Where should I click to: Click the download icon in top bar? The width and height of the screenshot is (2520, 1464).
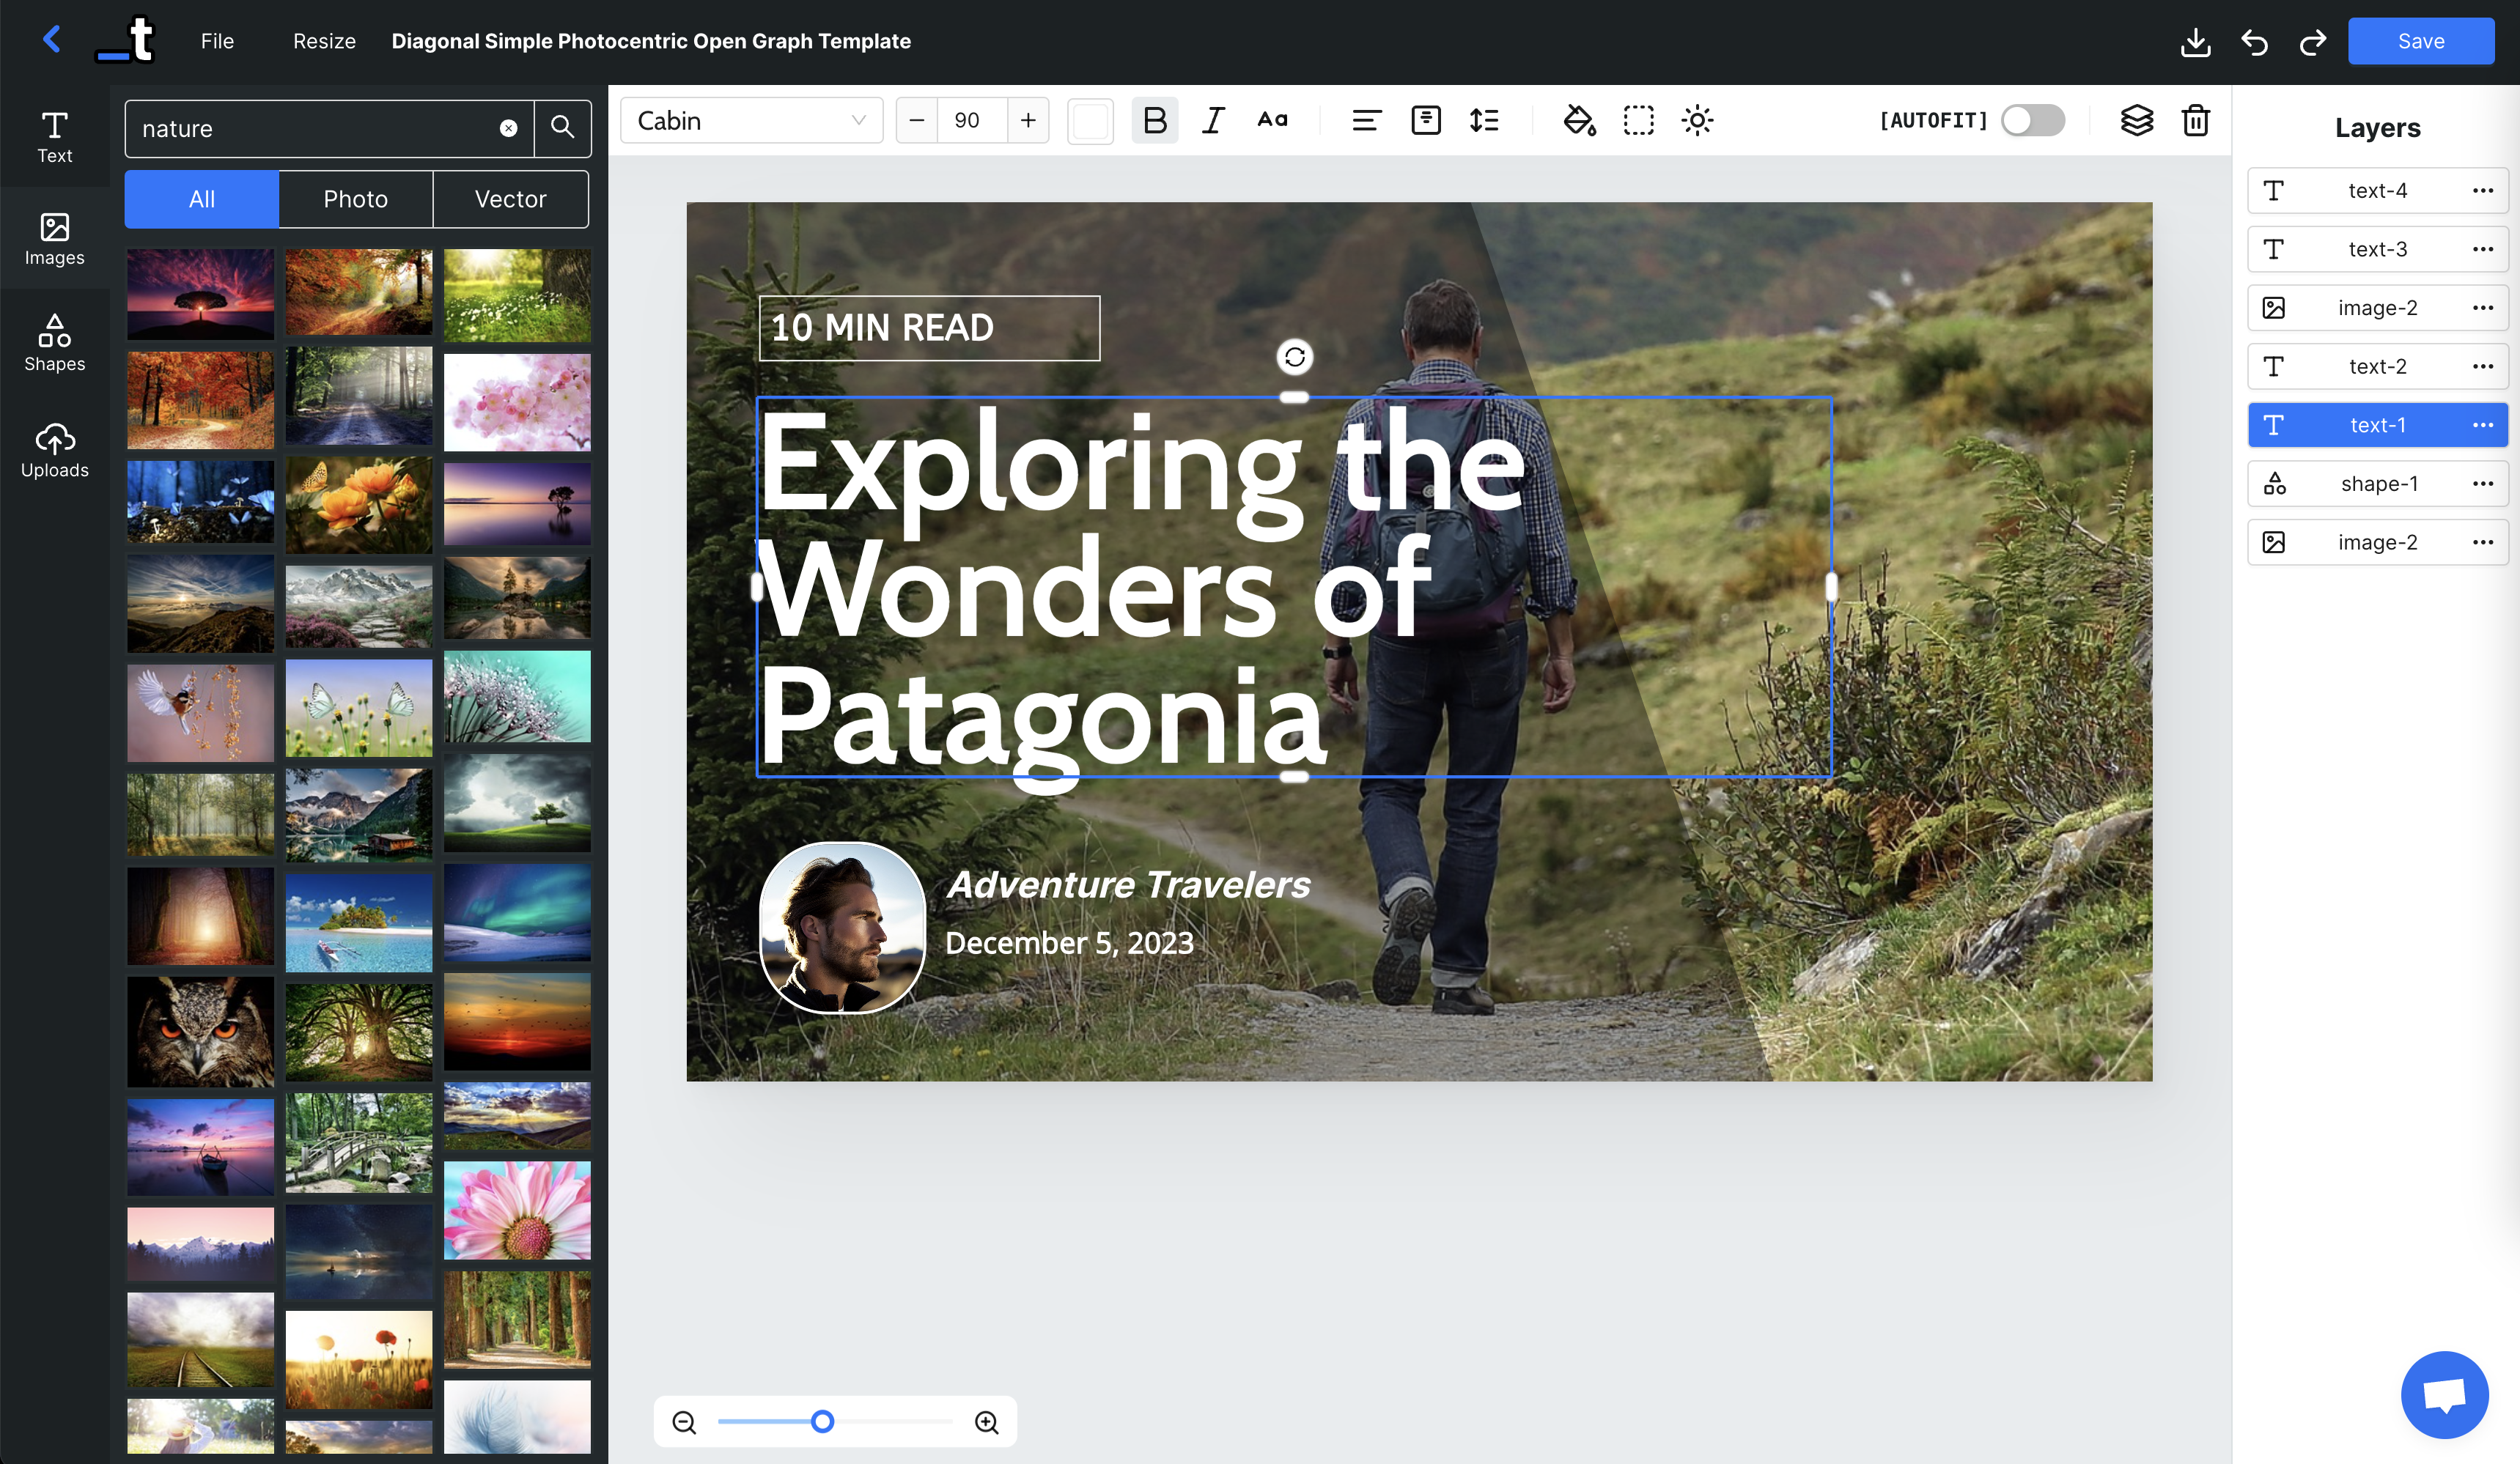(2195, 42)
